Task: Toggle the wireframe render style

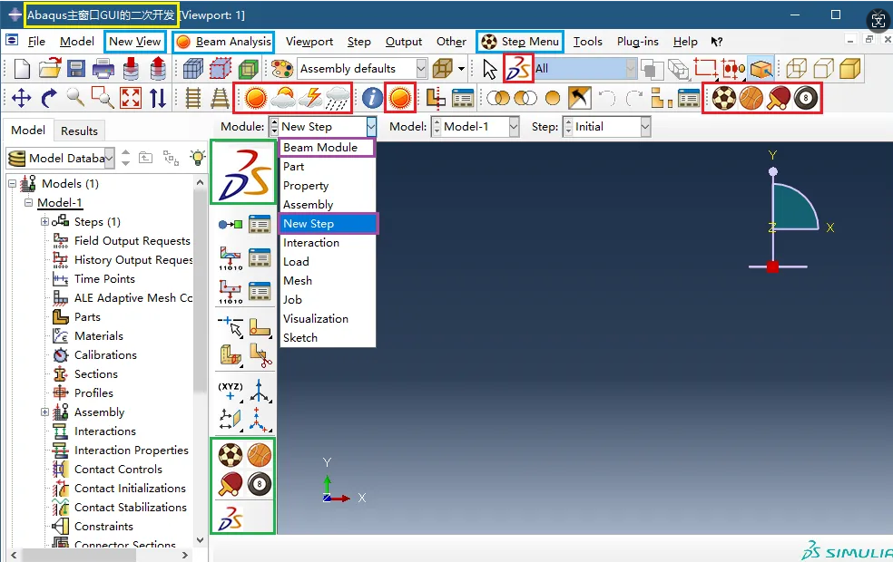Action: coord(796,69)
